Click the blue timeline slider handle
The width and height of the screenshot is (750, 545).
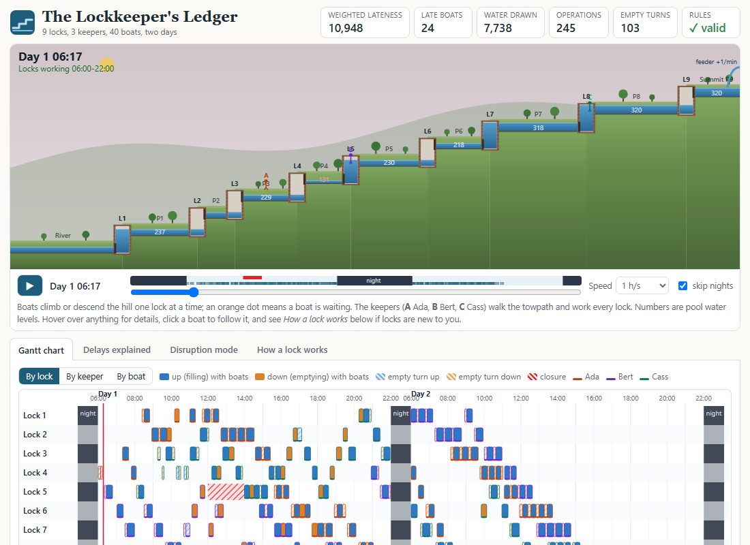(x=194, y=292)
